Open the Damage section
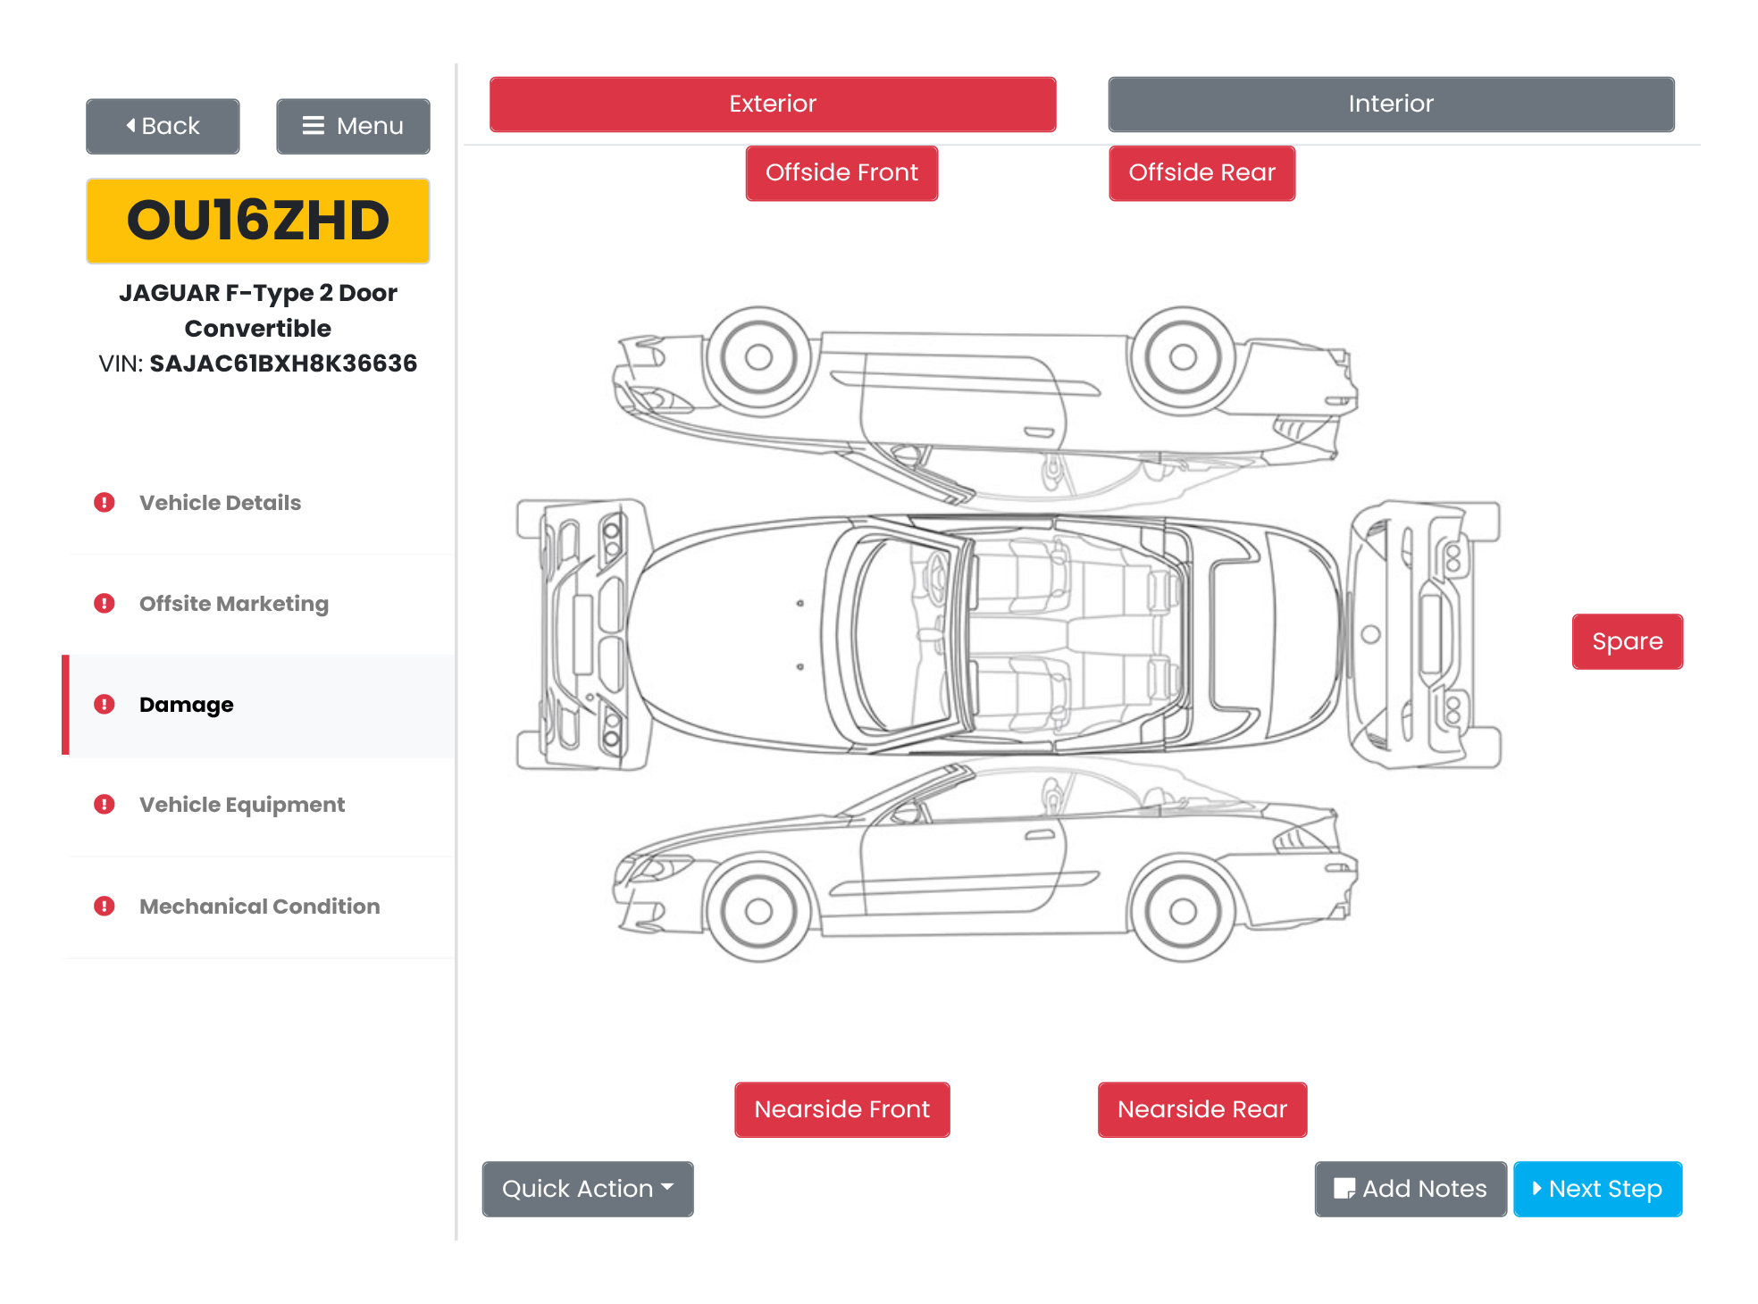Screen dimensions: 1758x1304 (x=259, y=705)
